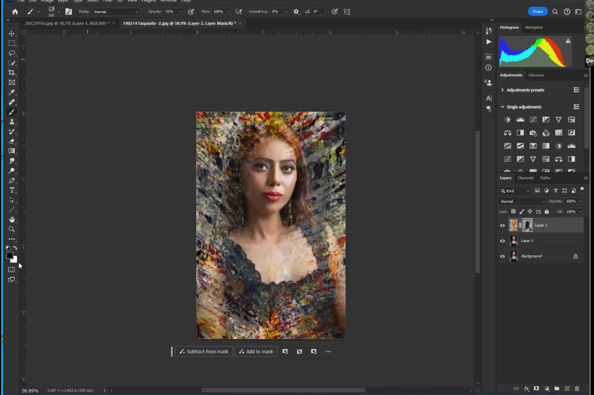Select the Horizontal Type tool
The height and width of the screenshot is (395, 594).
click(x=12, y=190)
